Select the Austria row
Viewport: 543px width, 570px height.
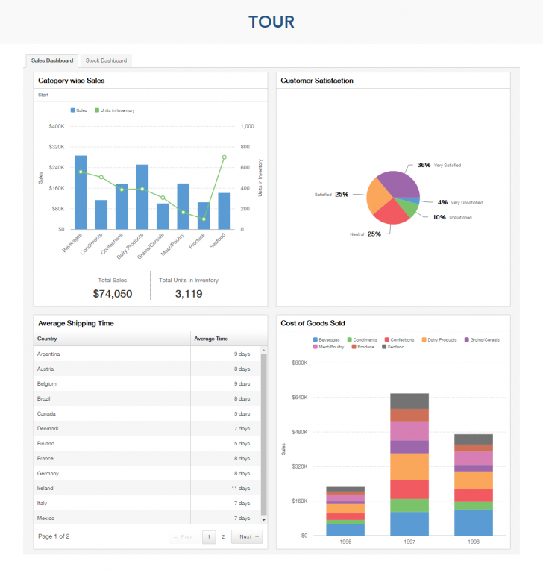coord(147,369)
